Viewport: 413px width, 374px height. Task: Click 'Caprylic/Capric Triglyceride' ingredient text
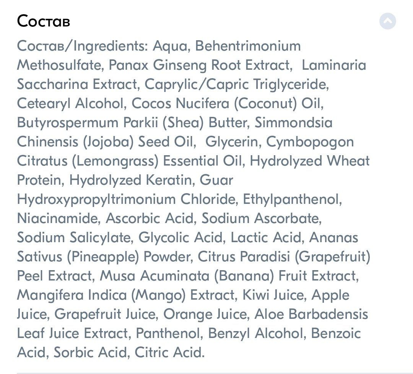[237, 84]
